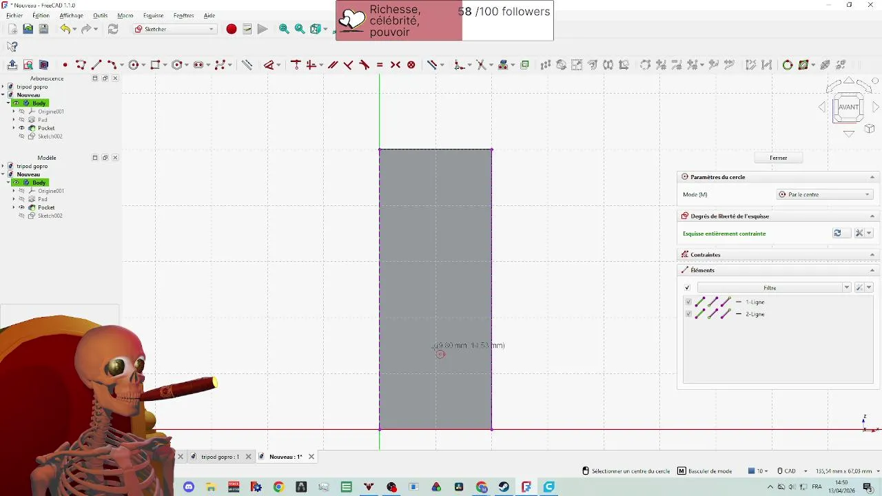Click the What's This help cursor icon

(12, 46)
